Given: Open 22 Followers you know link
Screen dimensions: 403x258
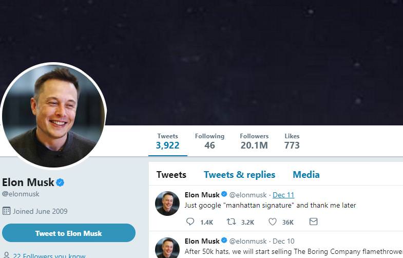Looking at the screenshot, I should (x=49, y=255).
